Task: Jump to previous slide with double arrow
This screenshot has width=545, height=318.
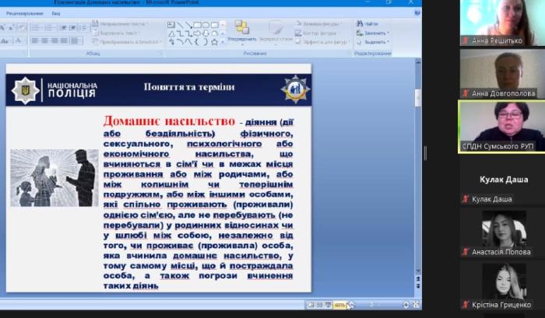Action: pyautogui.click(x=418, y=279)
